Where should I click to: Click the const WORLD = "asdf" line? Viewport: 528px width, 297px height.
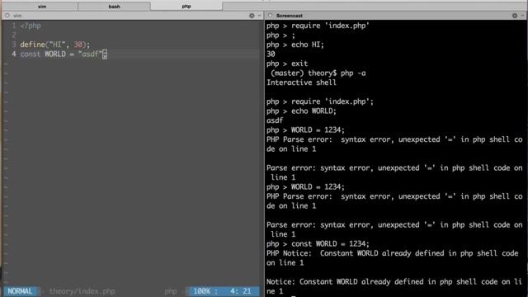pos(64,54)
